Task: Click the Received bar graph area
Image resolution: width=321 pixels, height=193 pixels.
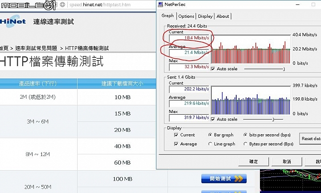Action: click(x=251, y=49)
